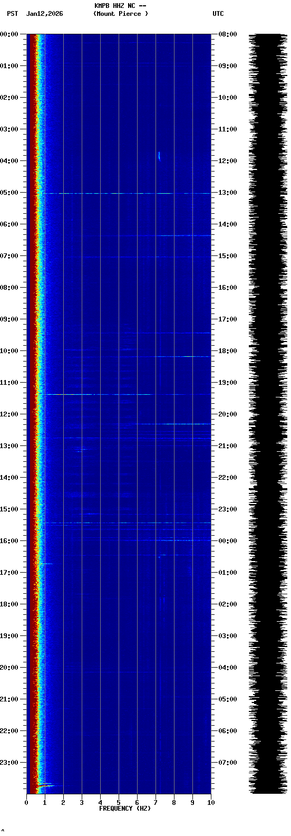This screenshot has height=836, width=291.
Task: Select the 21:00 PST time label
Action: click(9, 699)
